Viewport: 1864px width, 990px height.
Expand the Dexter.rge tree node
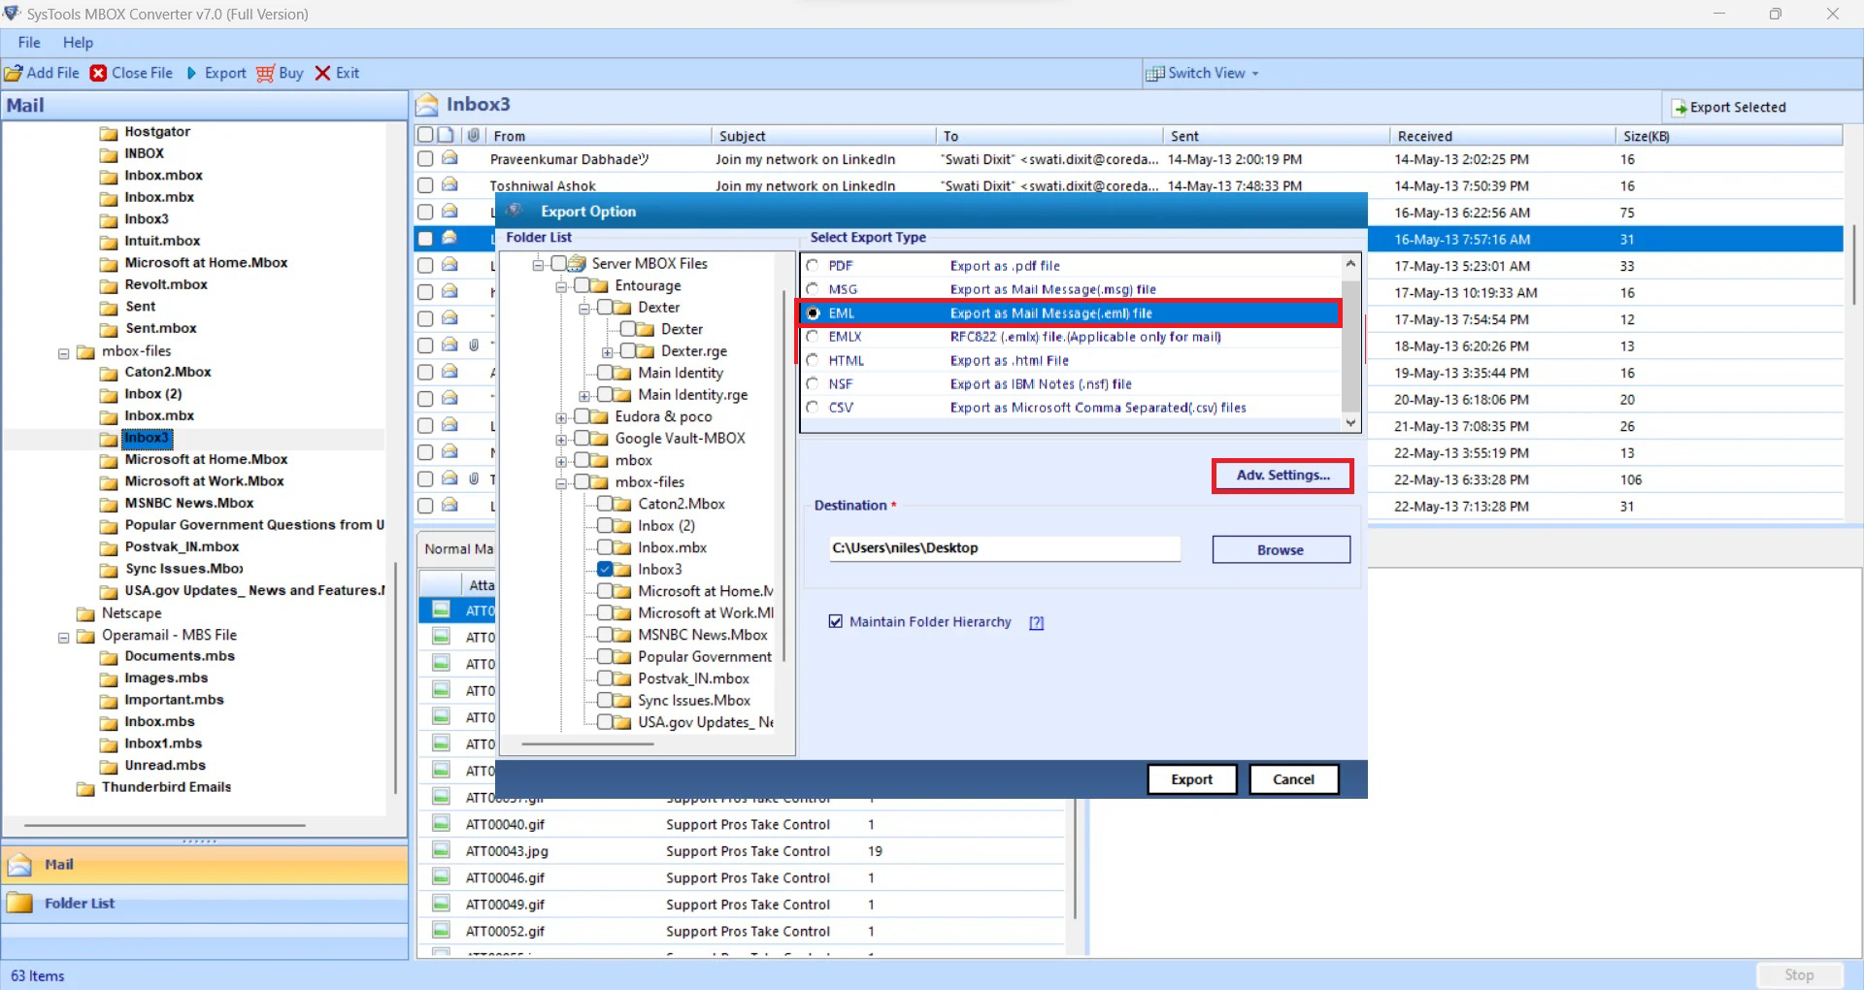[608, 351]
